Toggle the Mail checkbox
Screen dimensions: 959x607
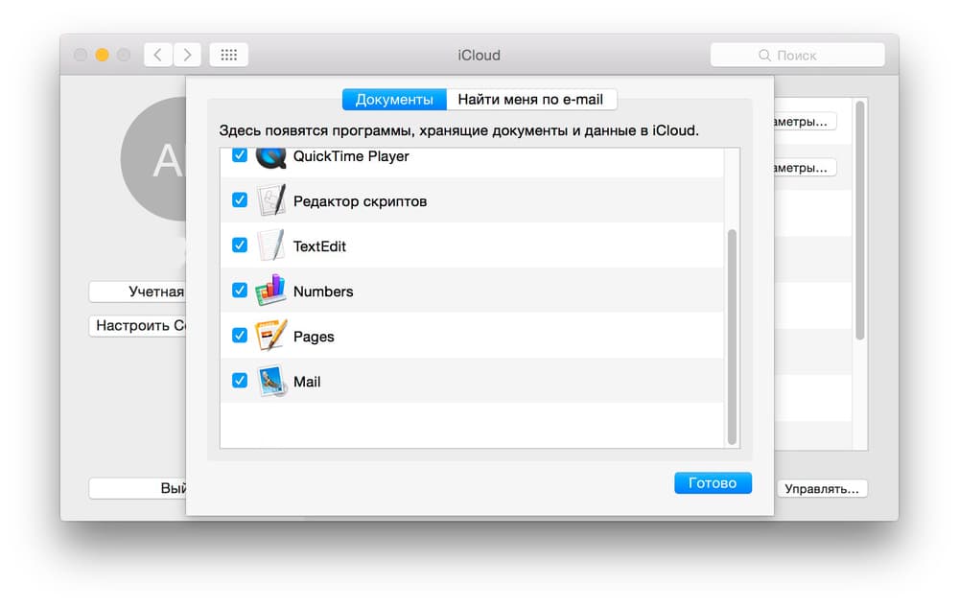tap(240, 381)
